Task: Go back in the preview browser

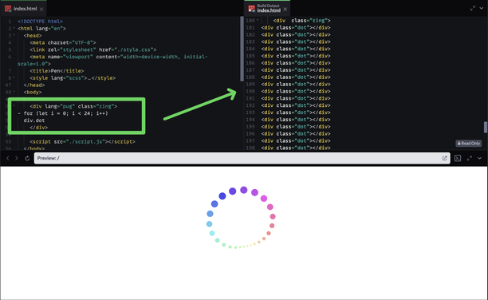Action: coord(8,158)
